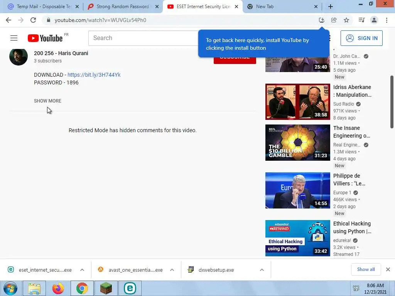
Task: Expand description with SHOW MORE
Action: (47, 101)
